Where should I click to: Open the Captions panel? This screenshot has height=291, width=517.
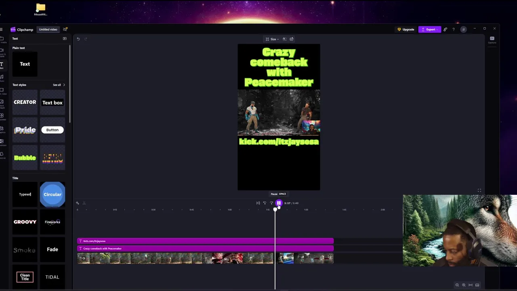(492, 40)
